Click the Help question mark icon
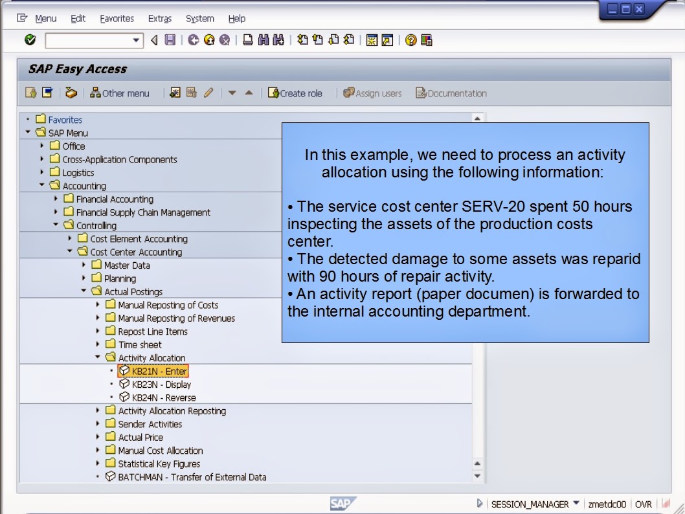 click(410, 41)
